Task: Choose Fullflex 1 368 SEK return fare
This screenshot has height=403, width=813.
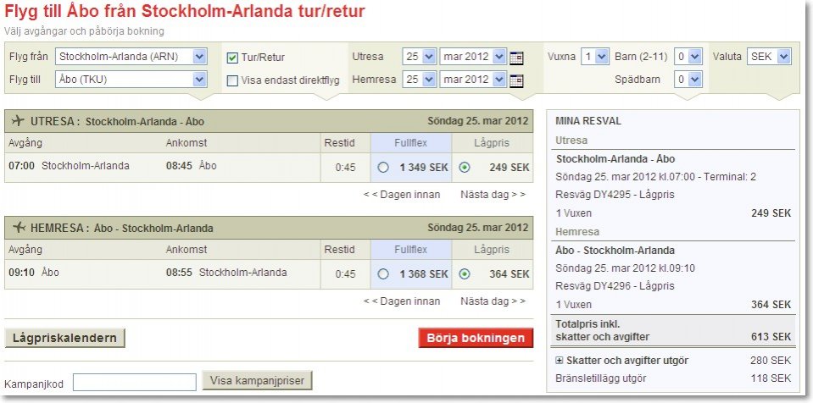Action: [383, 274]
